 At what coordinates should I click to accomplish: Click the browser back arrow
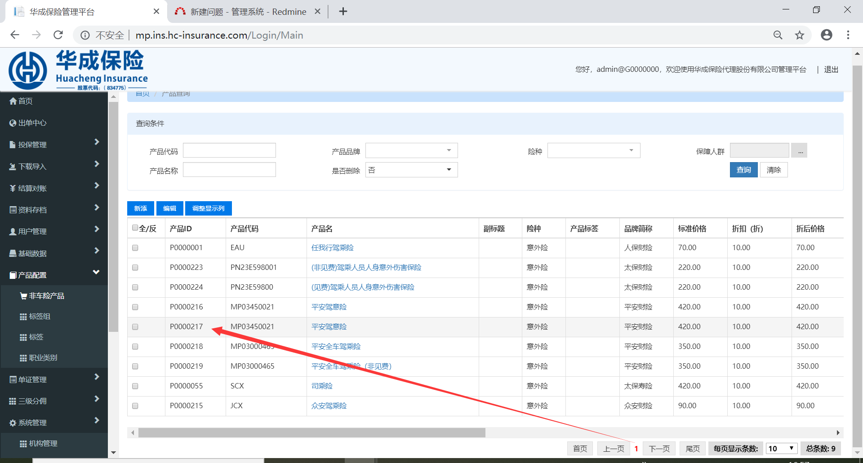15,35
